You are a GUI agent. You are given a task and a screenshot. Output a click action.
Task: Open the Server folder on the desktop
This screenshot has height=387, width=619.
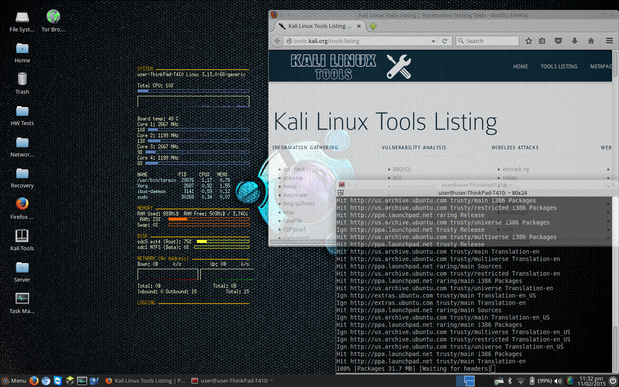(x=22, y=271)
